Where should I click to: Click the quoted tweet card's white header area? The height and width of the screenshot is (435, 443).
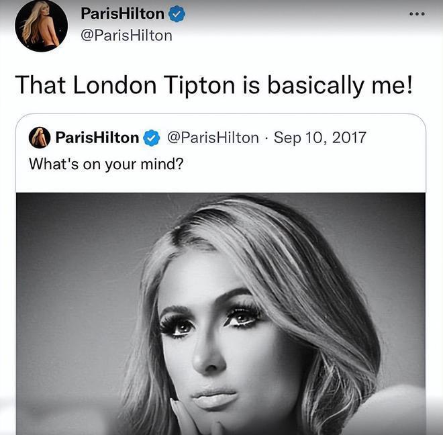[x=221, y=154]
